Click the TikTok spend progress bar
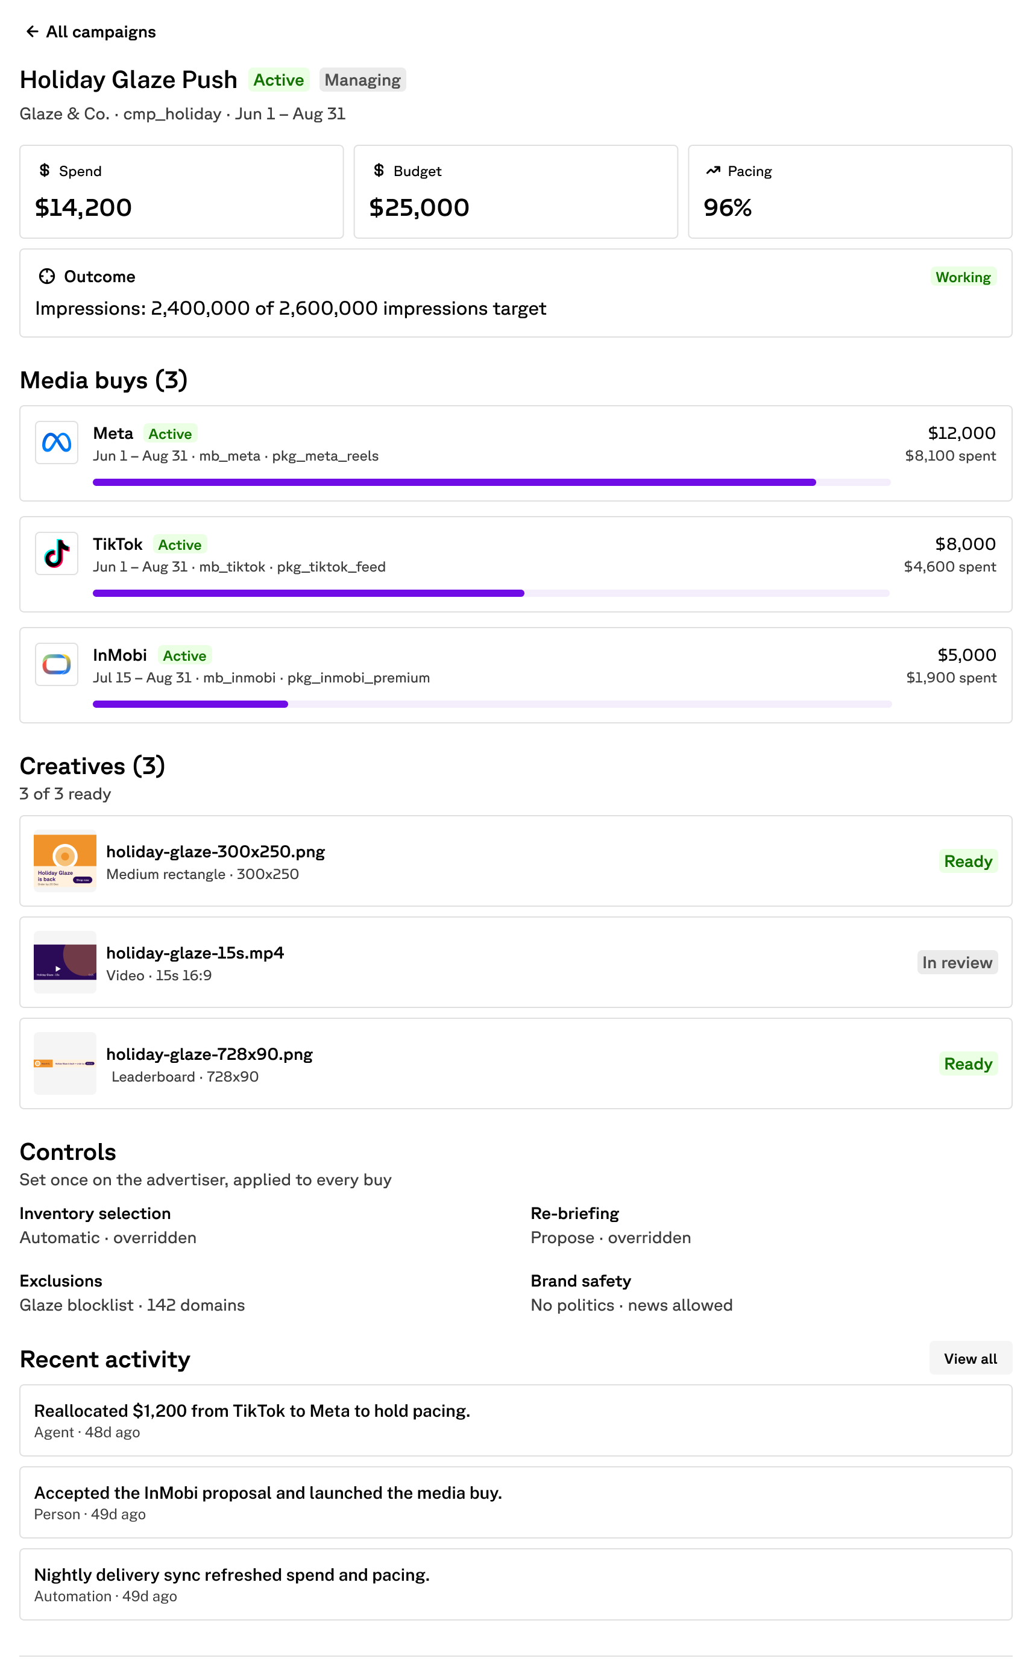The height and width of the screenshot is (1676, 1032). click(x=491, y=594)
